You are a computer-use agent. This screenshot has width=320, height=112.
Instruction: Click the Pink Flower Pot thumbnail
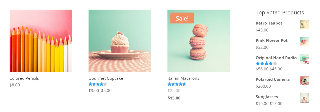tap(304, 42)
